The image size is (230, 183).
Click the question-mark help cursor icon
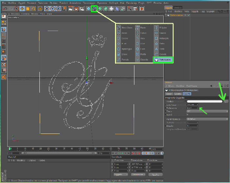(x=129, y=9)
